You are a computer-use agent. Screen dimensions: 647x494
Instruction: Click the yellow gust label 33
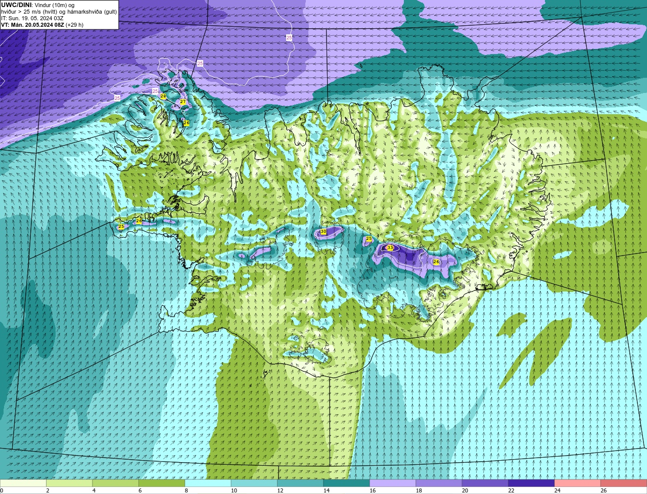point(390,248)
